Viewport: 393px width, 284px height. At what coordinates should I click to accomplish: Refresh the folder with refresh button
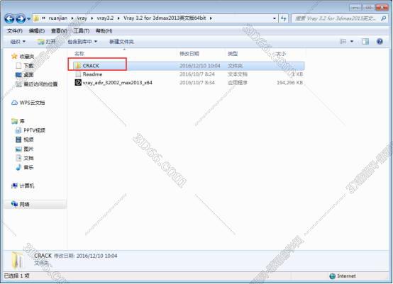pos(284,18)
